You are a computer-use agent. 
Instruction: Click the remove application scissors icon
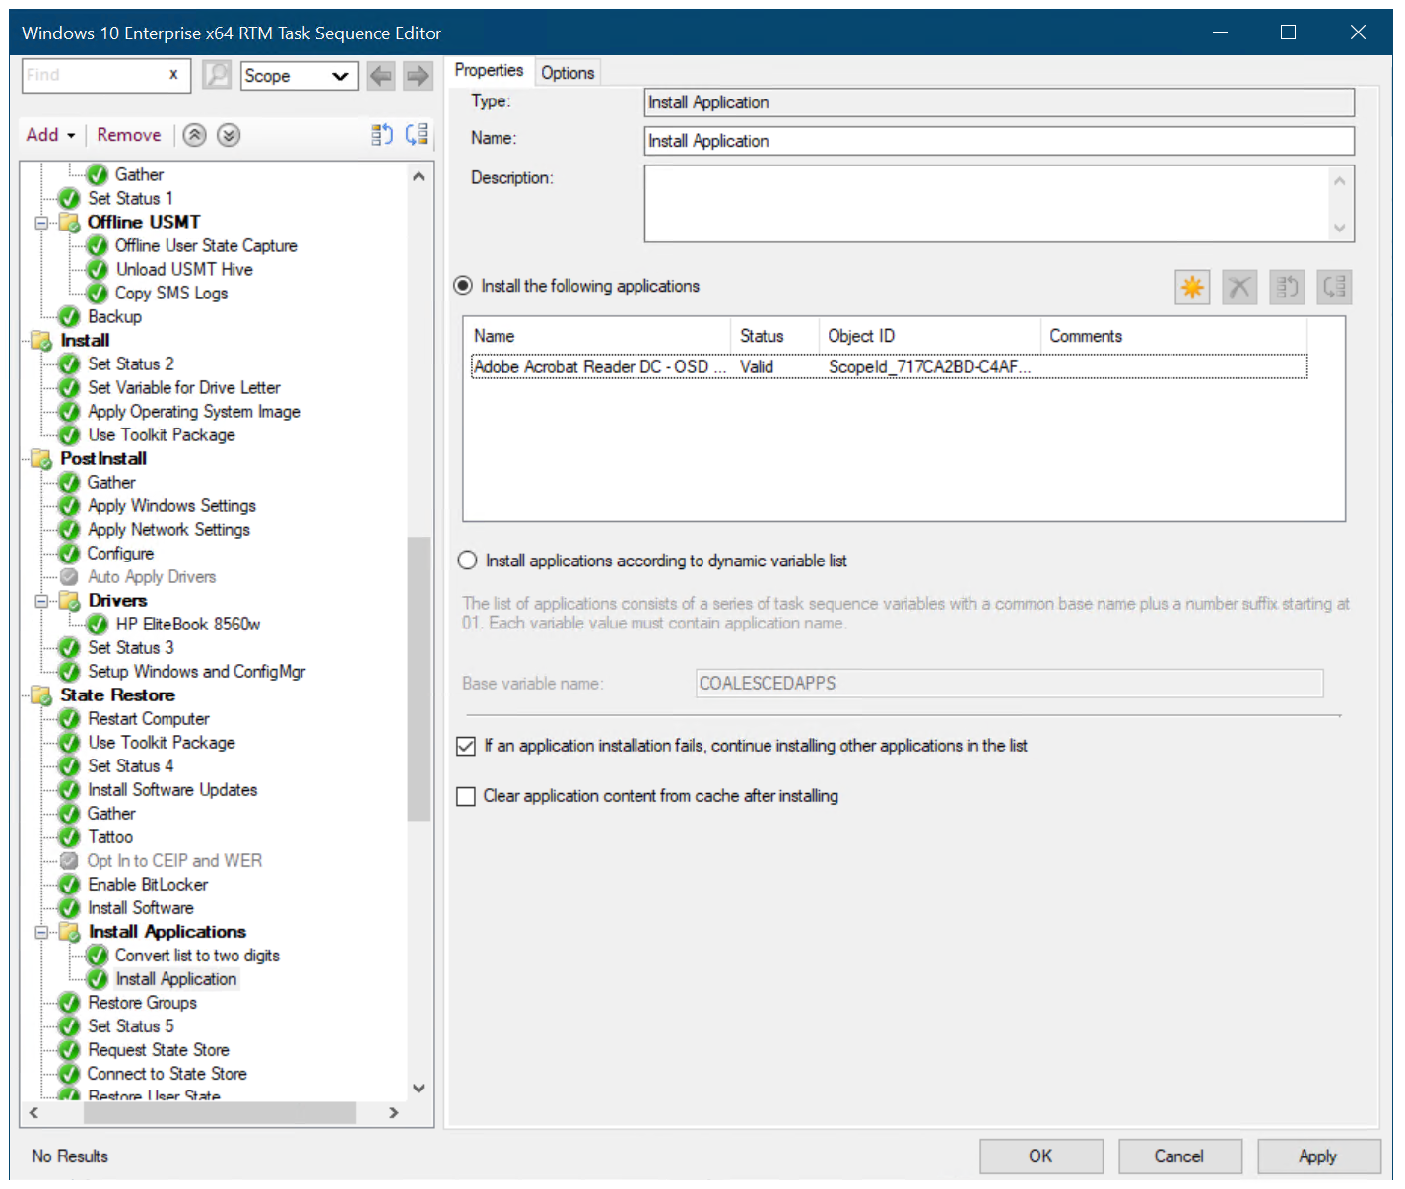1239,287
